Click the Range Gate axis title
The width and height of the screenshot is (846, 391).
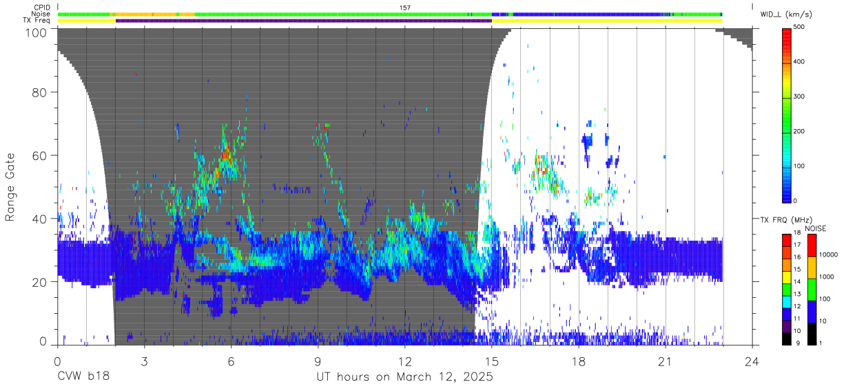tap(10, 187)
